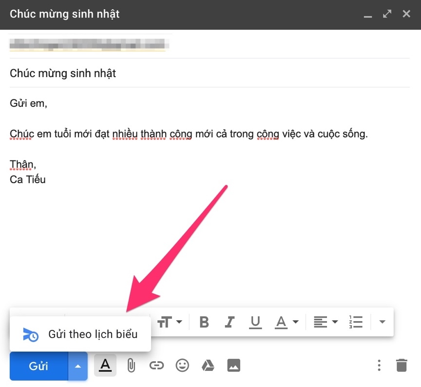Insert files using the Google Drive icon
This screenshot has height=387, width=421.
208,365
